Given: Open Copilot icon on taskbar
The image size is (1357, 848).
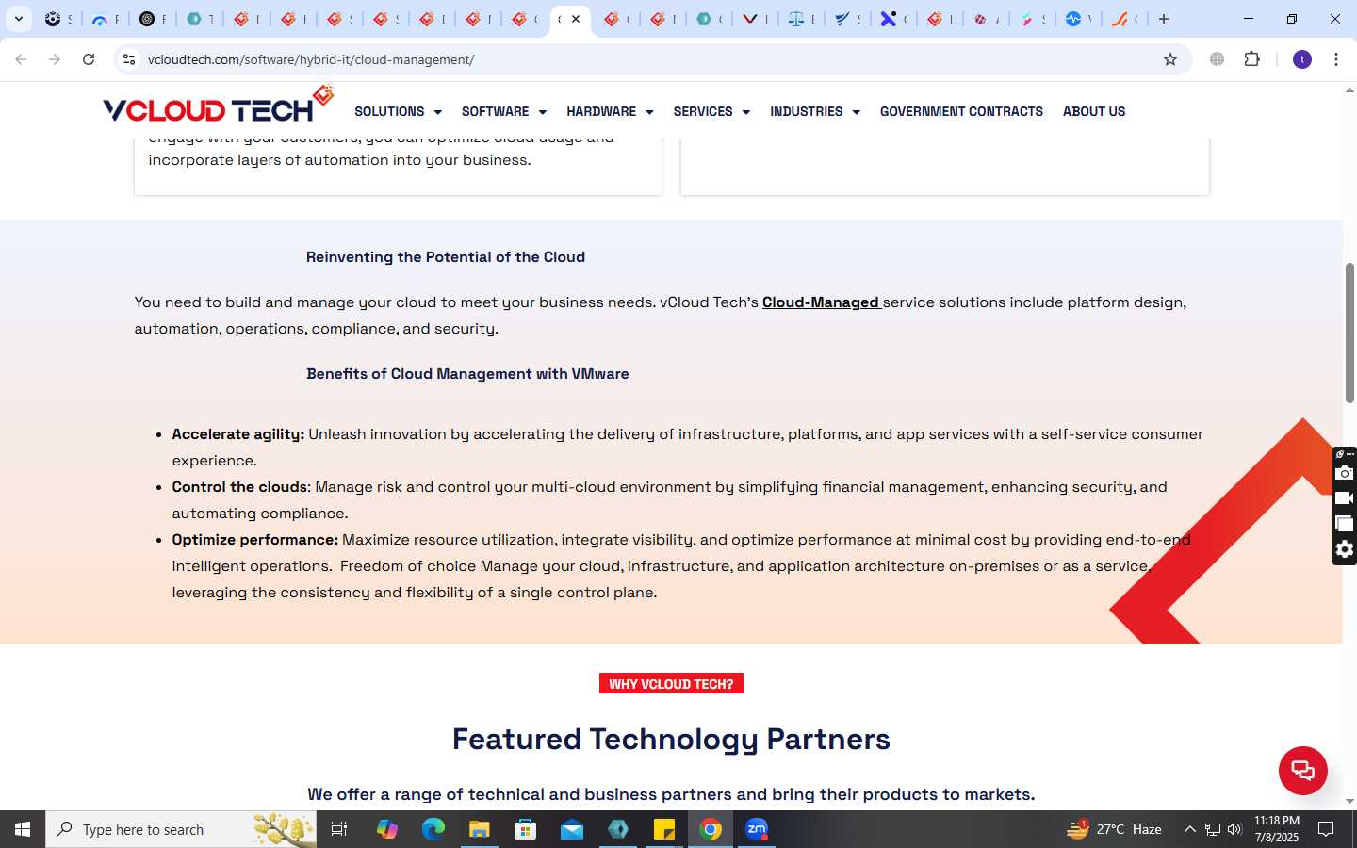Looking at the screenshot, I should [386, 829].
